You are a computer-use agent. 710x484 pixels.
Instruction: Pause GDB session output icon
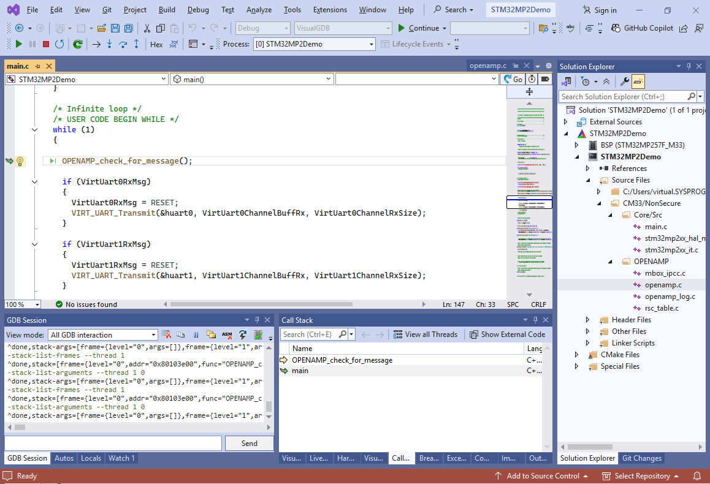[x=196, y=335]
